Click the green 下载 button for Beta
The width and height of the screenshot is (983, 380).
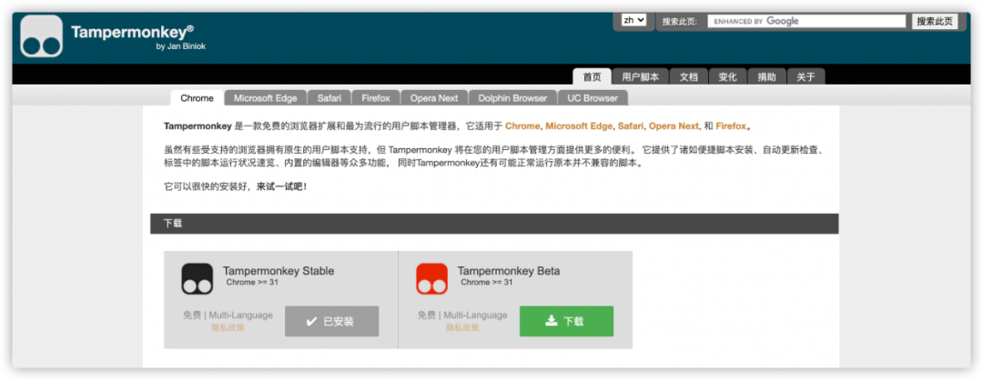click(x=566, y=321)
